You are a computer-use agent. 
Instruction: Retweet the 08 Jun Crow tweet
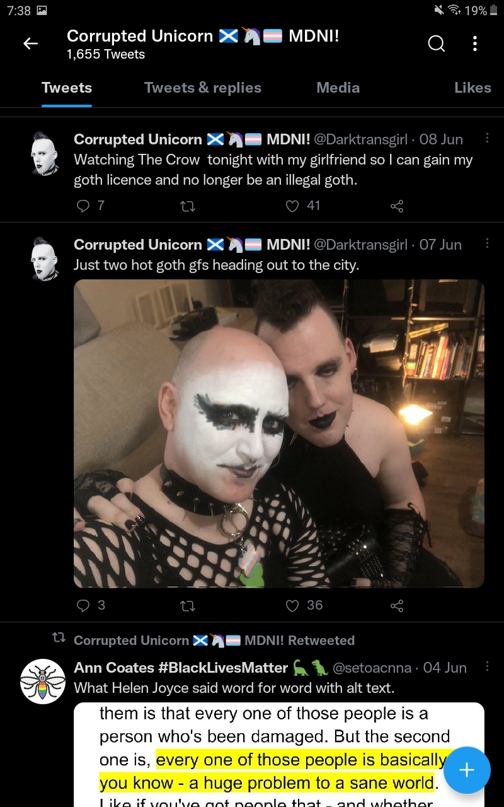(188, 206)
